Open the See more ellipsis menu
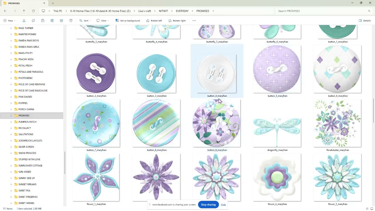This screenshot has height=211, width=375. click(194, 21)
